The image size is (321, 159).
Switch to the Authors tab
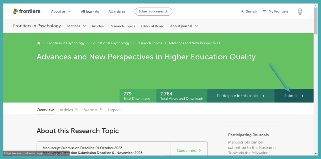(91, 110)
